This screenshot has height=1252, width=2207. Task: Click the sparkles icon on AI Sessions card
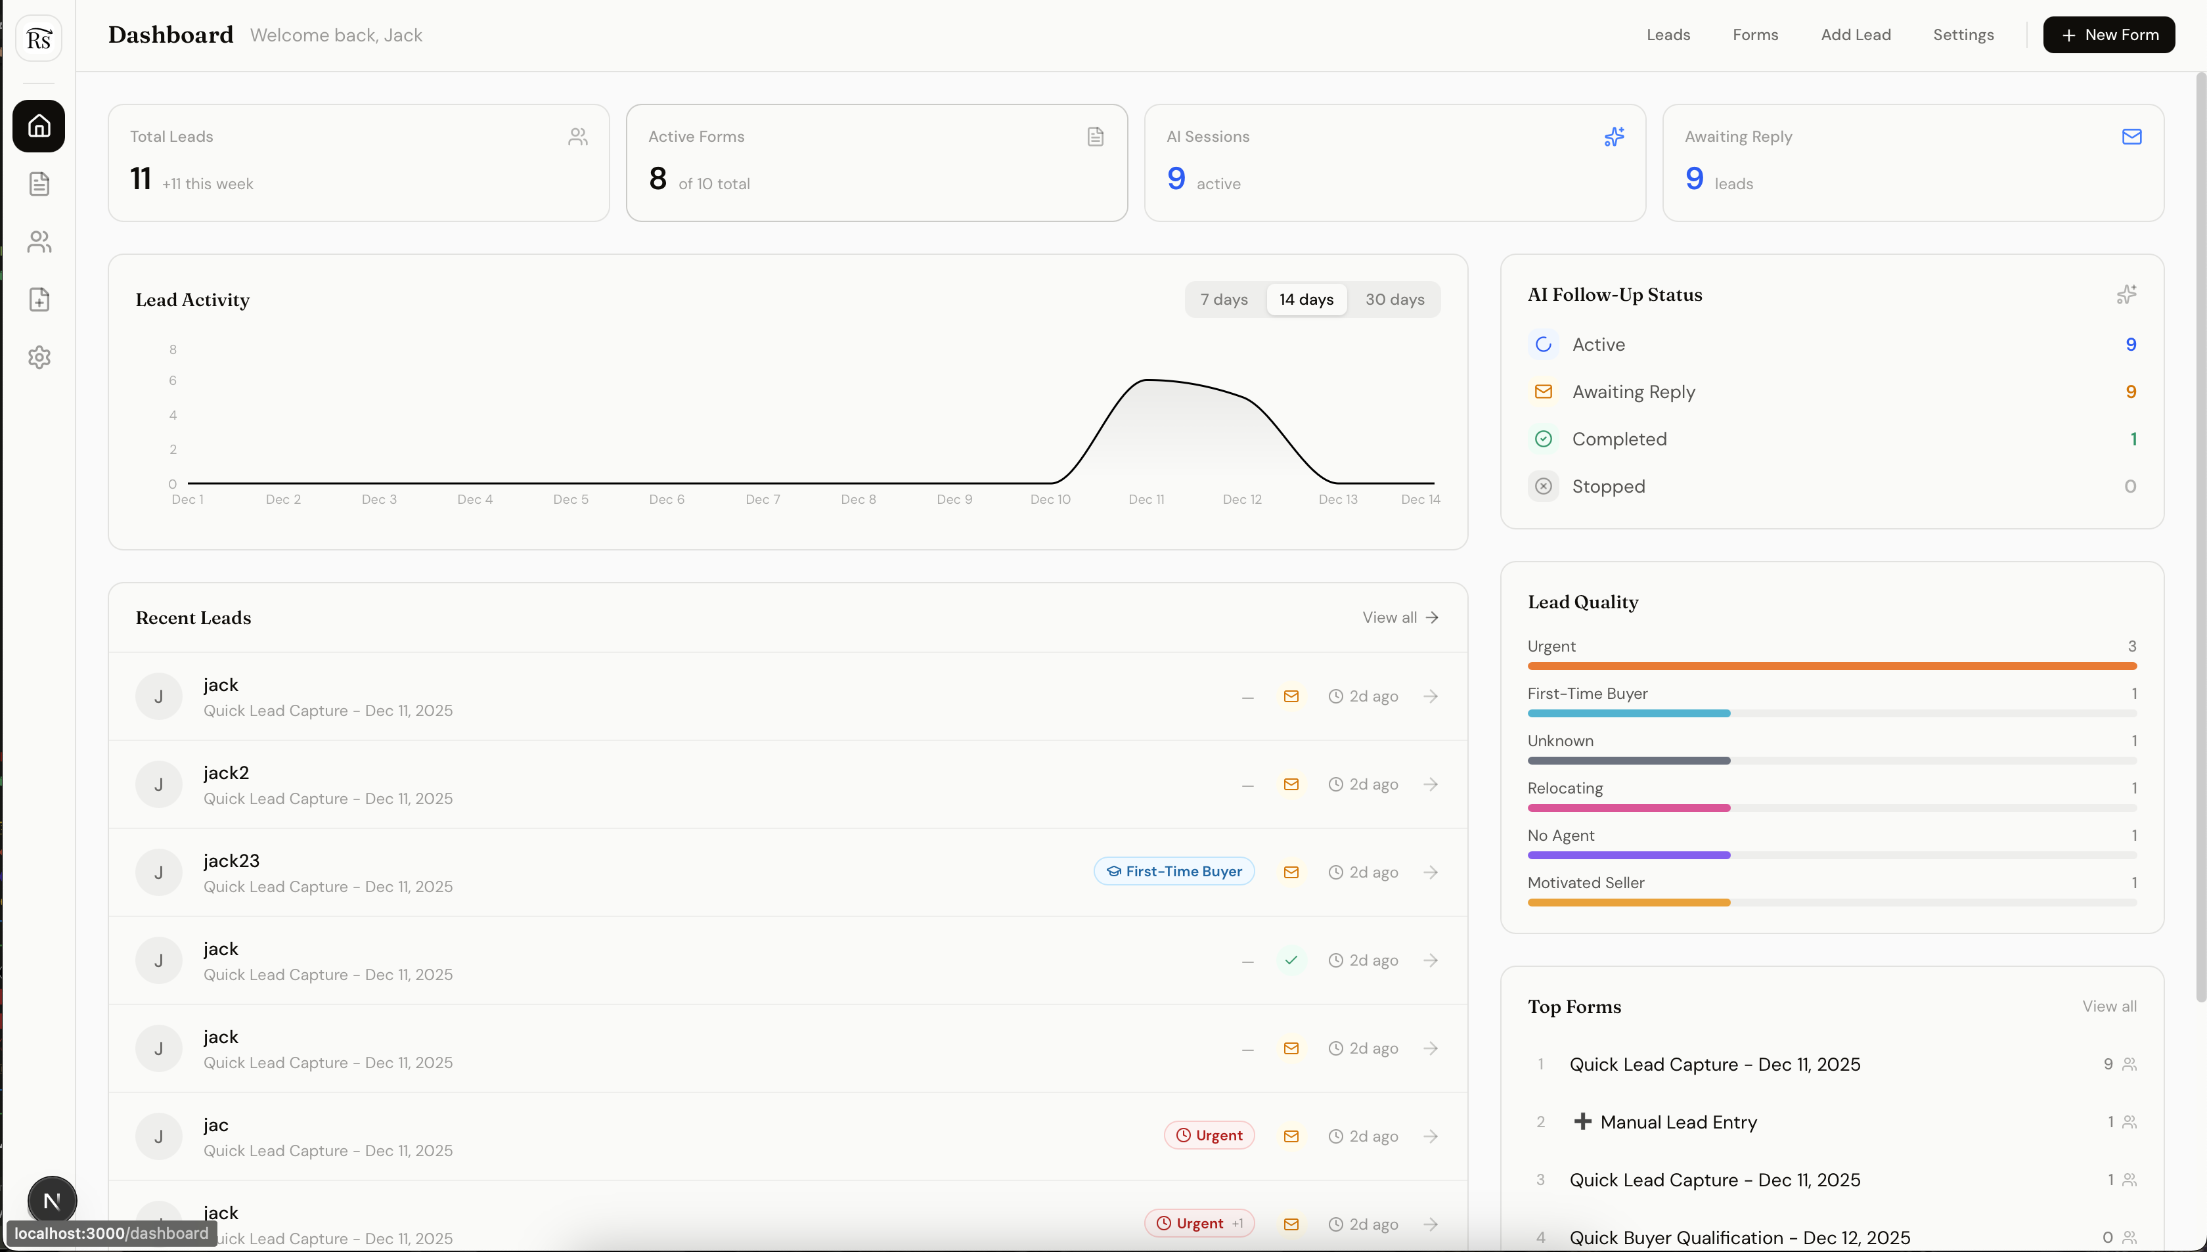point(1614,136)
